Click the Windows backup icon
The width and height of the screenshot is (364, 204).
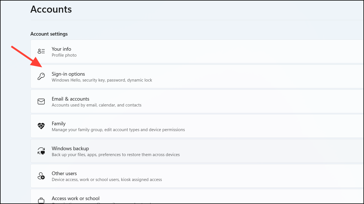[41, 151]
